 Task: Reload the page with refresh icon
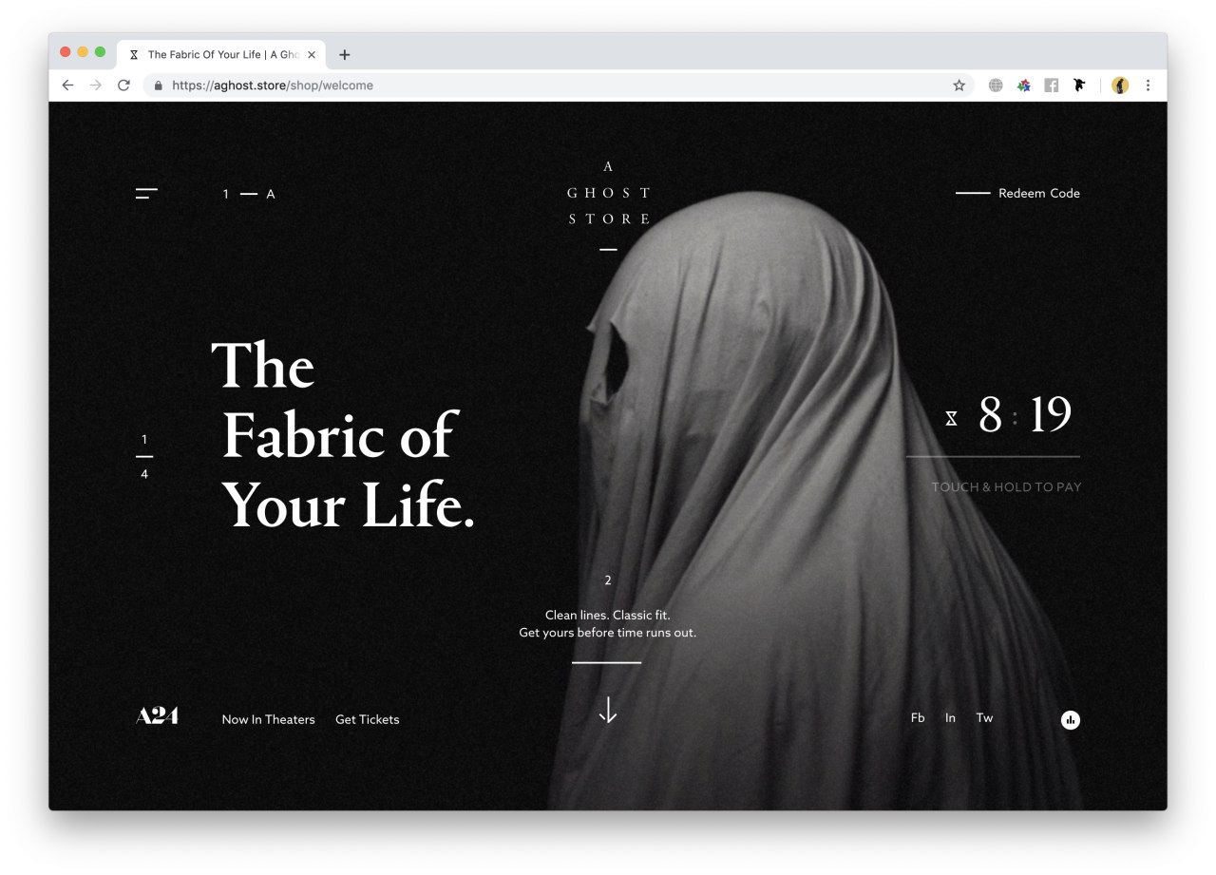point(123,86)
